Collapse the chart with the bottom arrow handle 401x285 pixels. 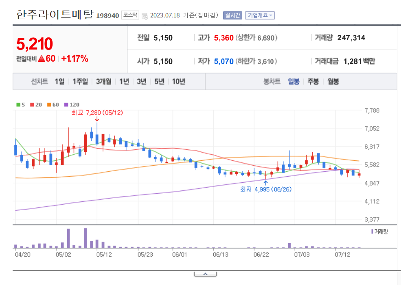[x=205, y=274]
